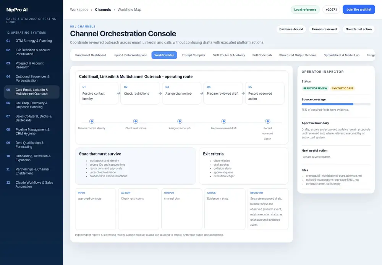Open skills/05-multichannel-outreach/SKILL.md file
This screenshot has width=382, height=265.
(332, 180)
